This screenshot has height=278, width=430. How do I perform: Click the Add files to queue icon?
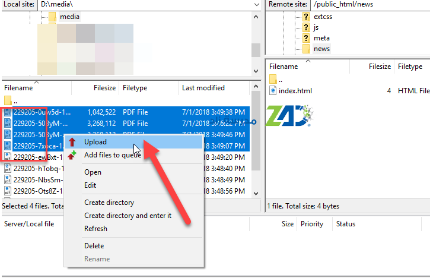72,155
